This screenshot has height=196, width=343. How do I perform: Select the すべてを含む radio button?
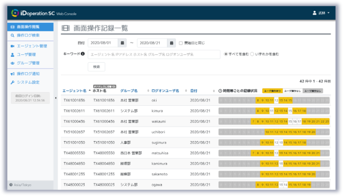coord(226,54)
